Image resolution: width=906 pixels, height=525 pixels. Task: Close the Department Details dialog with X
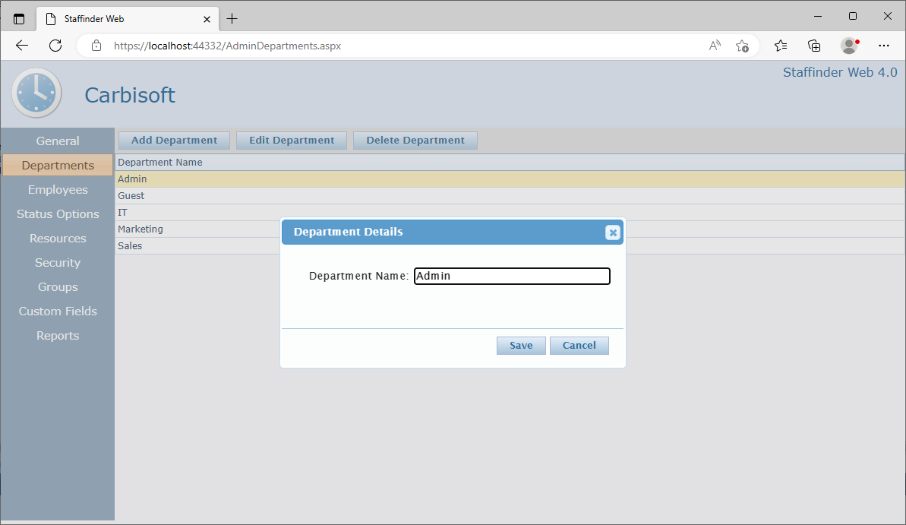[x=613, y=232]
